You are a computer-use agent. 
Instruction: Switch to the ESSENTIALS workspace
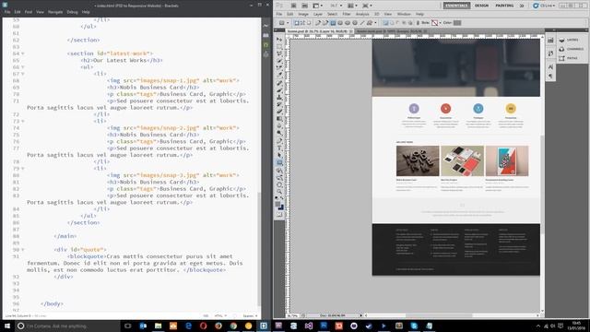click(x=456, y=6)
